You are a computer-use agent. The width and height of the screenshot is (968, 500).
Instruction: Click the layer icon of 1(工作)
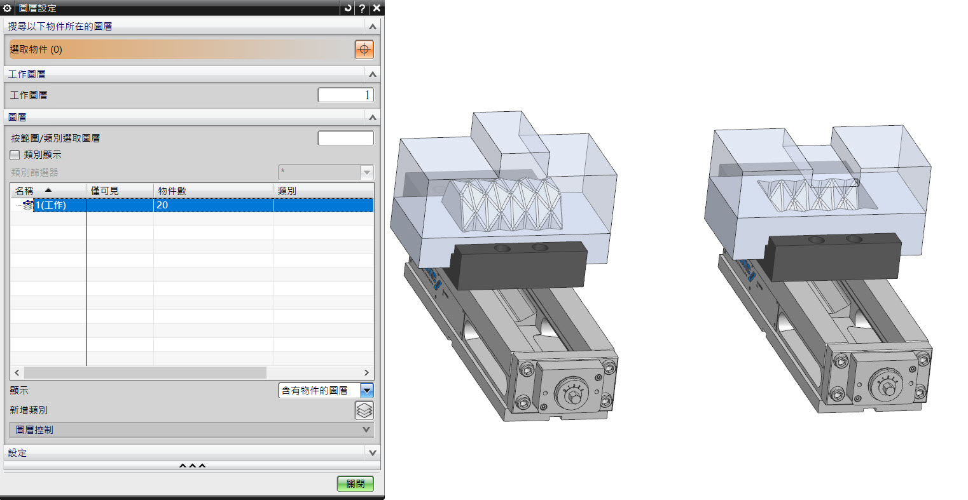pos(28,205)
